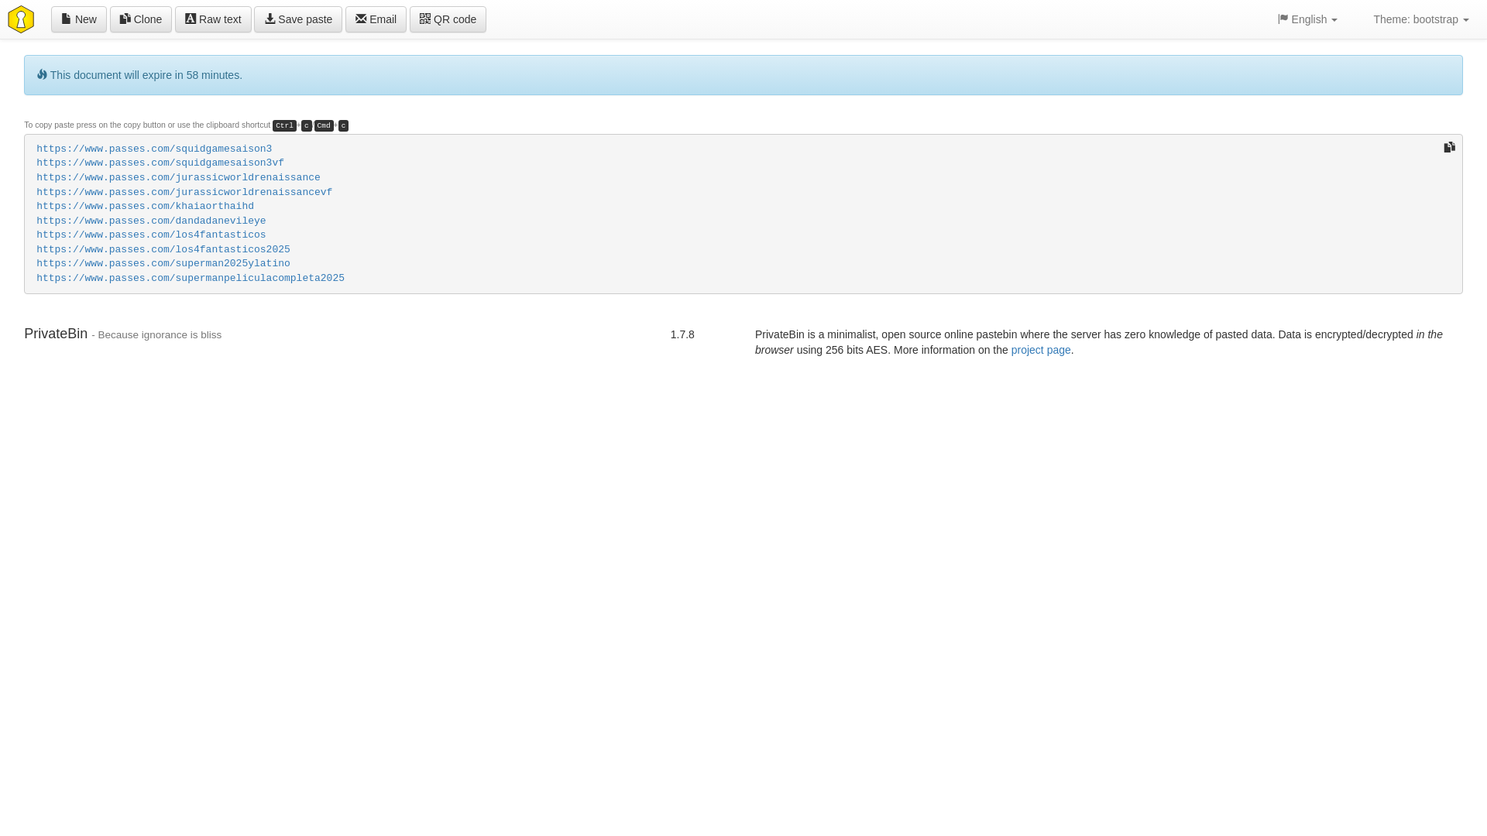The height and width of the screenshot is (836, 1487).
Task: Open the los4fantasticos link
Action: (151, 235)
